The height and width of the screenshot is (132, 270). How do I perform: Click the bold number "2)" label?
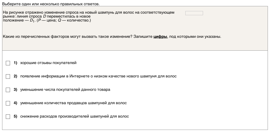[15, 76]
